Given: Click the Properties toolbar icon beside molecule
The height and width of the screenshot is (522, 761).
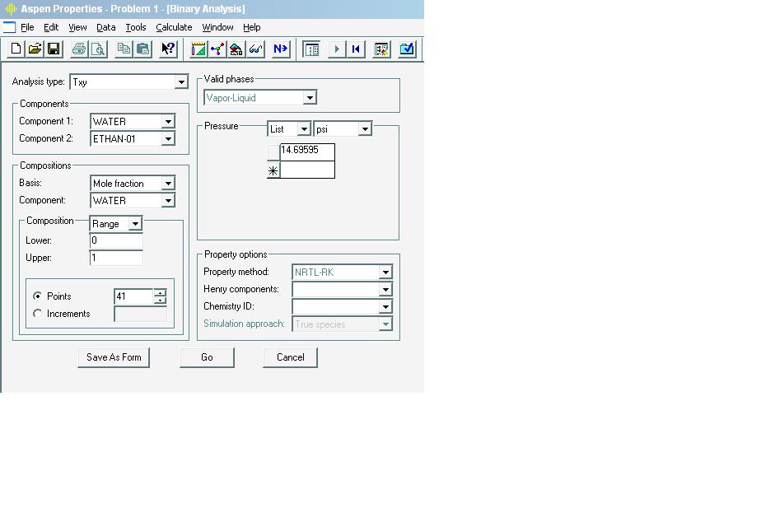Looking at the screenshot, I should coord(236,49).
